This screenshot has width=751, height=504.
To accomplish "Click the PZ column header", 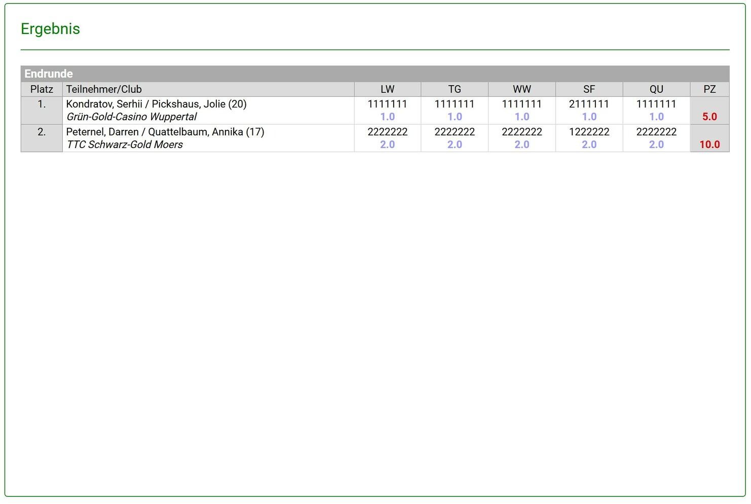I will 709,89.
